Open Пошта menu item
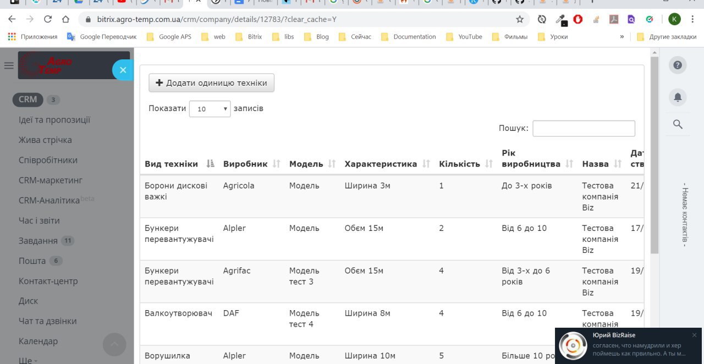This screenshot has height=364, width=704. [32, 261]
